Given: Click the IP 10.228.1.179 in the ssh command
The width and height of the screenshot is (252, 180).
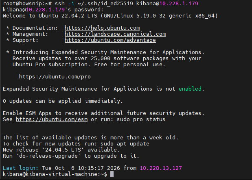Looking at the screenshot, I should coord(179,4).
